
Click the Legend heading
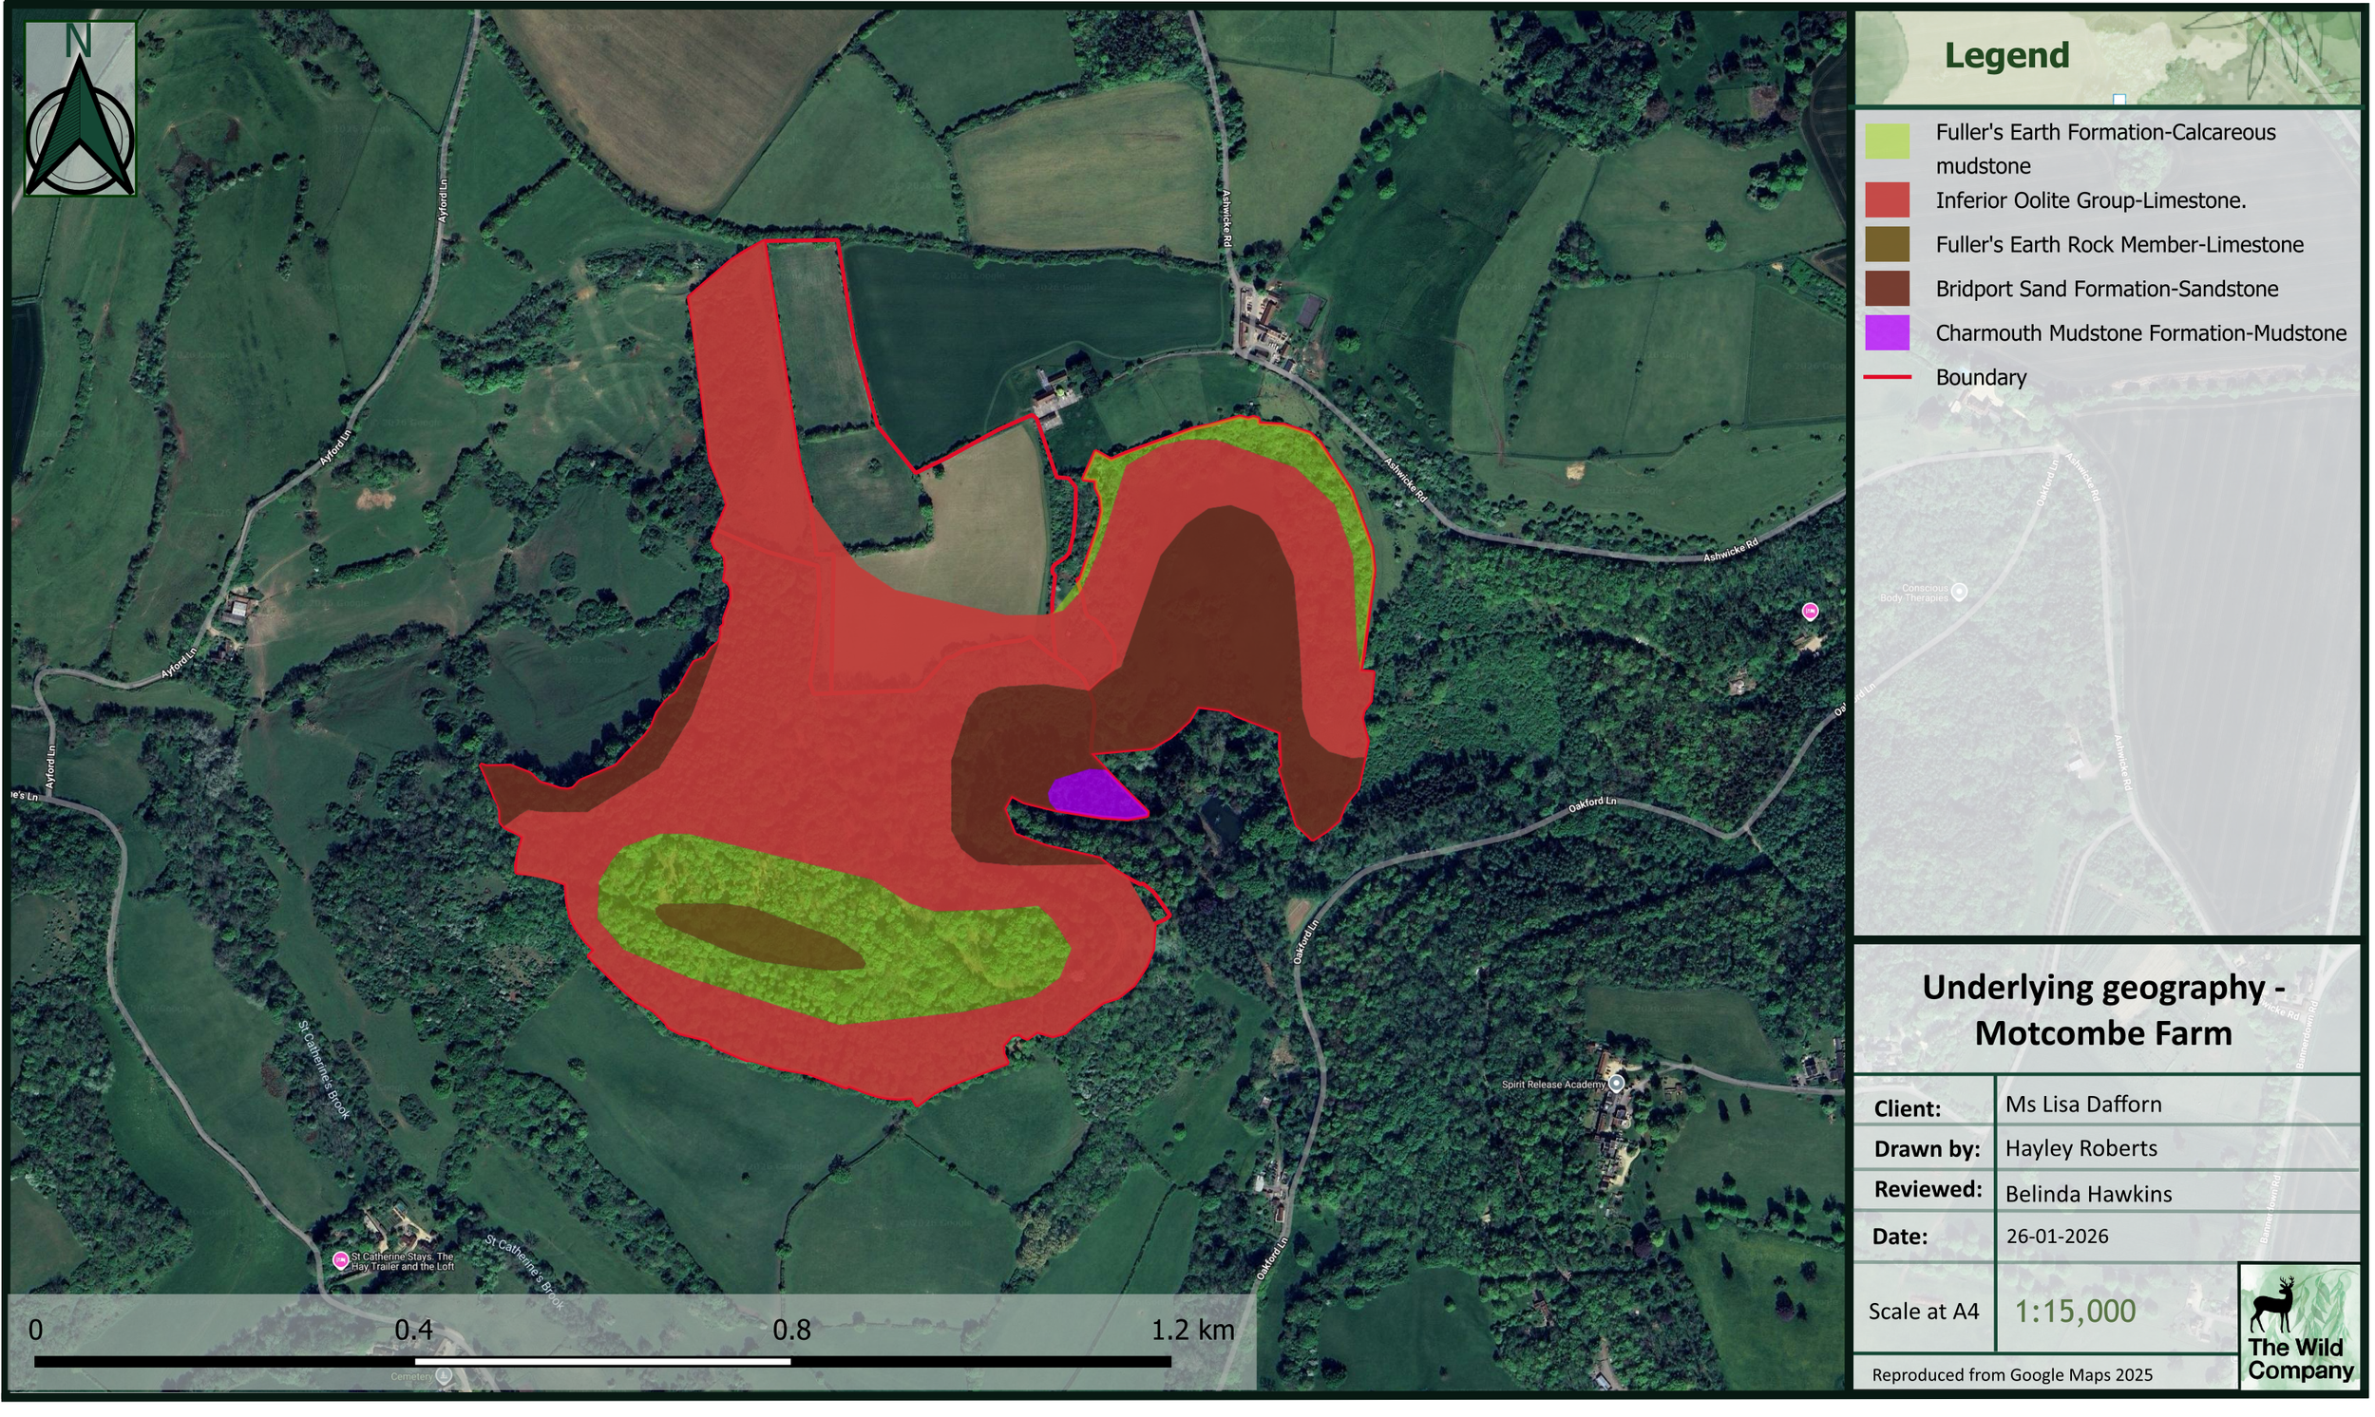click(2010, 55)
